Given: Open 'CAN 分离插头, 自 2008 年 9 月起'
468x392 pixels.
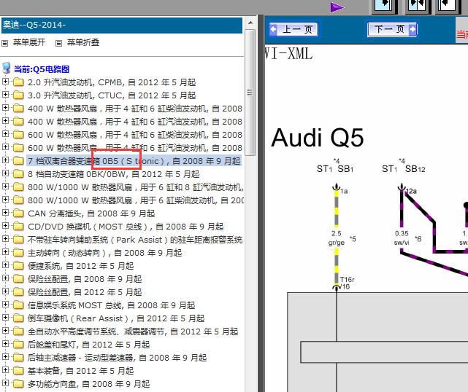Looking at the screenshot, I should coord(91,213).
